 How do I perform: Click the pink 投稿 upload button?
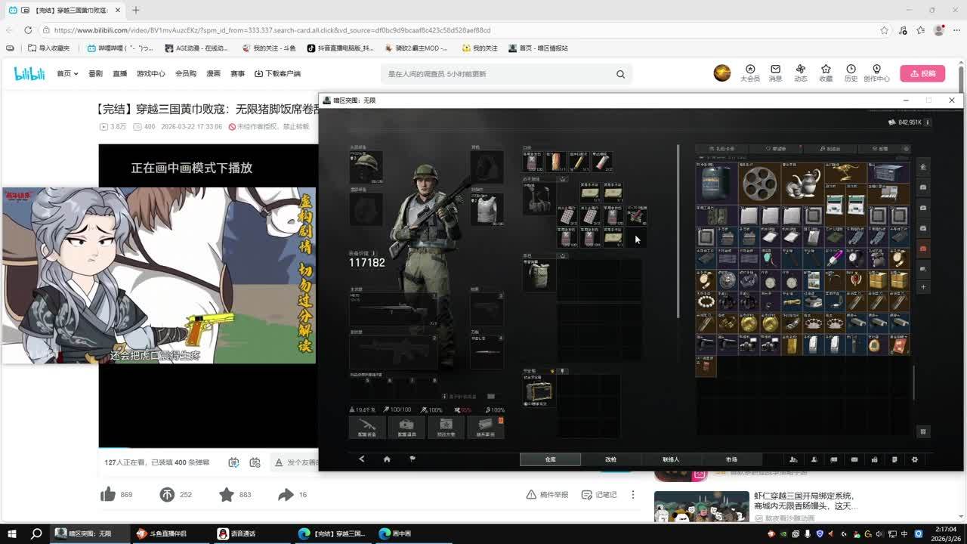(922, 73)
